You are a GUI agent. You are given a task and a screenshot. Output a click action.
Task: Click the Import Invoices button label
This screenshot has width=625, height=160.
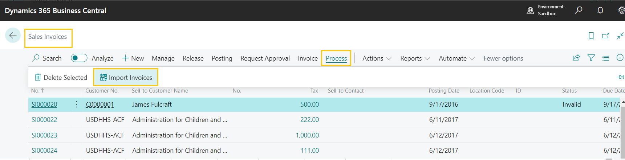point(130,78)
